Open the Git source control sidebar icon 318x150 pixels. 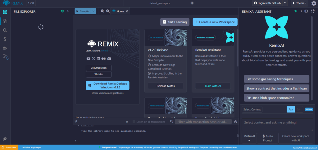6,57
